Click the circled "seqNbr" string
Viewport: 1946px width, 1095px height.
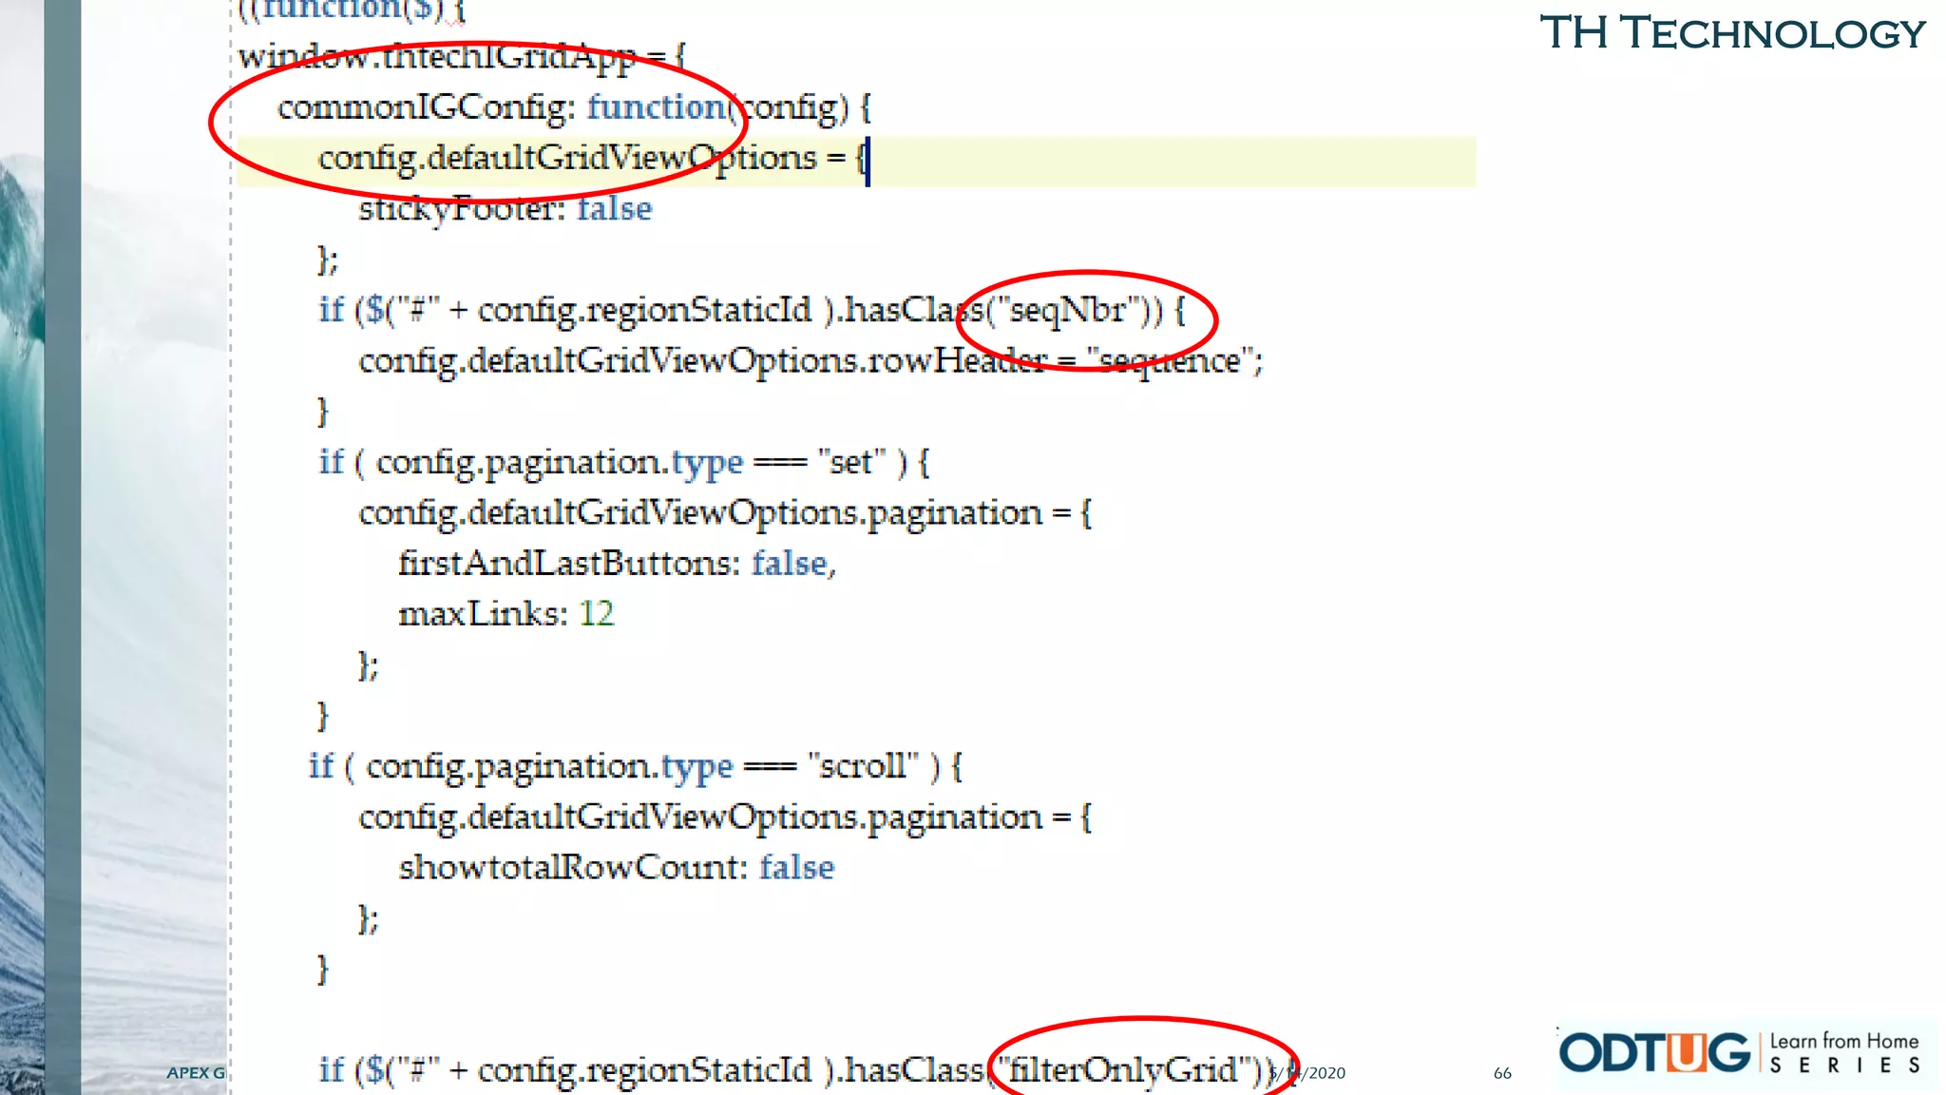(x=1068, y=310)
